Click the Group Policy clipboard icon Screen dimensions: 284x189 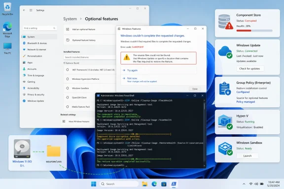(x=225, y=89)
